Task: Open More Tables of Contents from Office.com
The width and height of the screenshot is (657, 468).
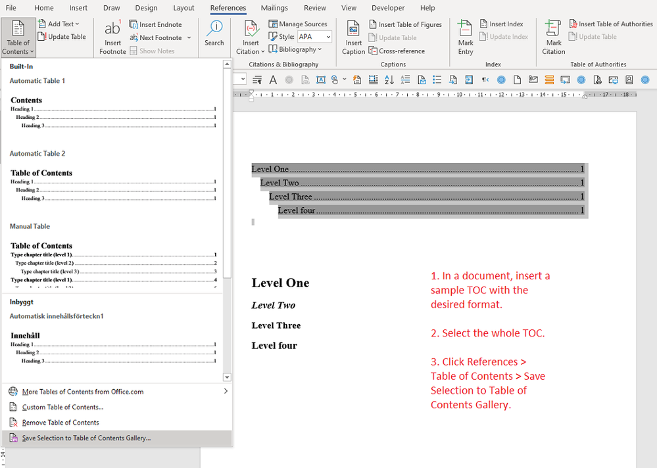Action: tap(117, 391)
